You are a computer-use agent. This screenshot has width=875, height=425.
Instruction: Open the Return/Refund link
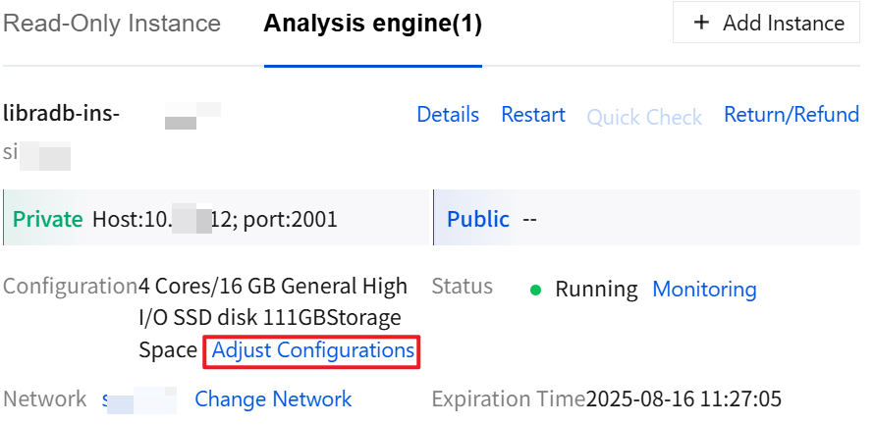[x=792, y=115]
